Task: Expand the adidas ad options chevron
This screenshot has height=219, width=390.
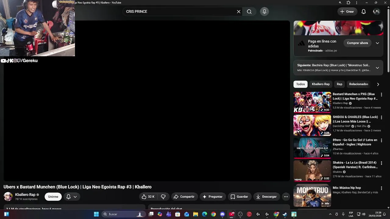Action: pos(377,43)
